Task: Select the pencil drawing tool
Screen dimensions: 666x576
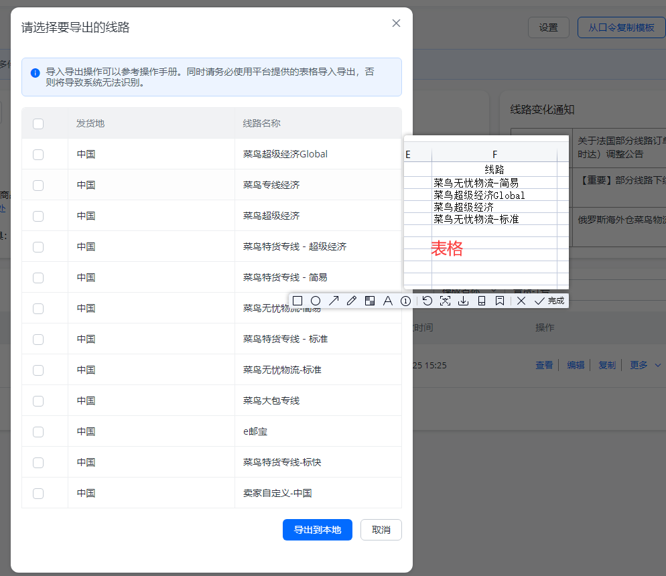Action: tap(352, 301)
